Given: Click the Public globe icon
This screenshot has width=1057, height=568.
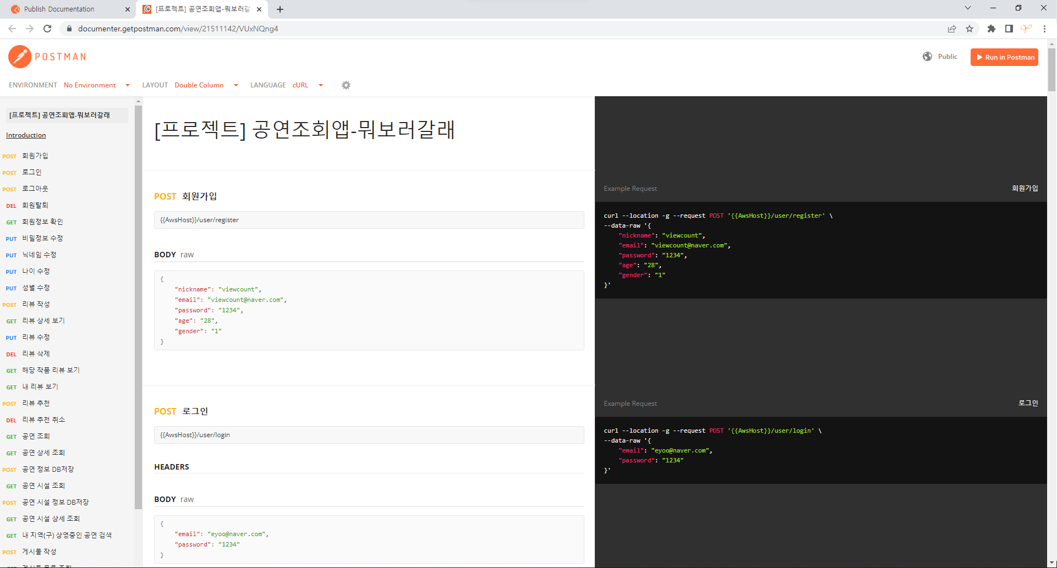Looking at the screenshot, I should tap(928, 57).
